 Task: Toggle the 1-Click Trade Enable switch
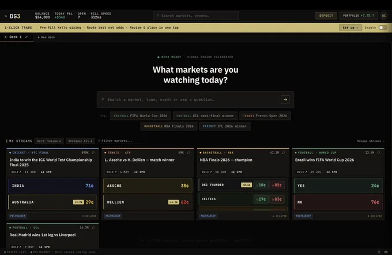coord(383,28)
